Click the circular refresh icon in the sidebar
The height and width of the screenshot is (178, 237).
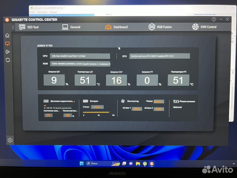click(x=8, y=60)
